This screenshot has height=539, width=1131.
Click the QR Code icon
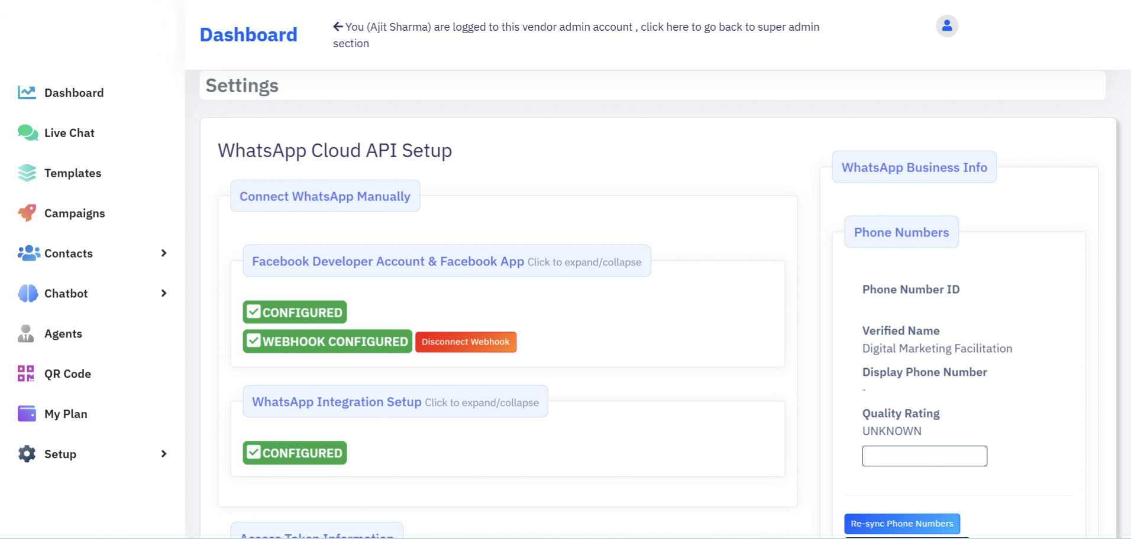click(x=26, y=374)
